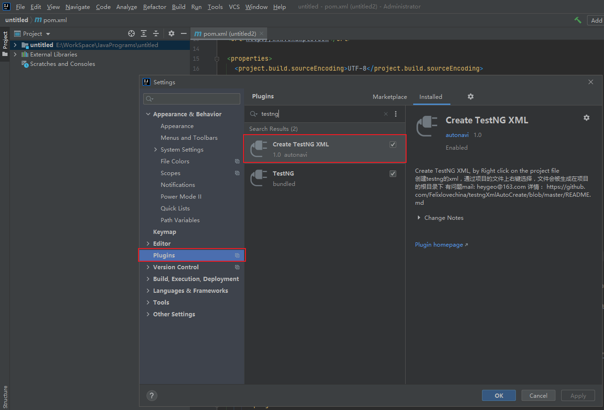
Task: Hide the Project panel with minus icon
Action: [x=184, y=33]
